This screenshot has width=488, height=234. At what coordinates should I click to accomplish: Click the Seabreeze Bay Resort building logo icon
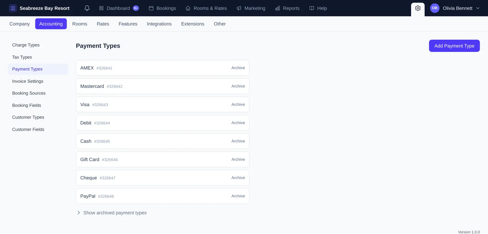point(13,8)
